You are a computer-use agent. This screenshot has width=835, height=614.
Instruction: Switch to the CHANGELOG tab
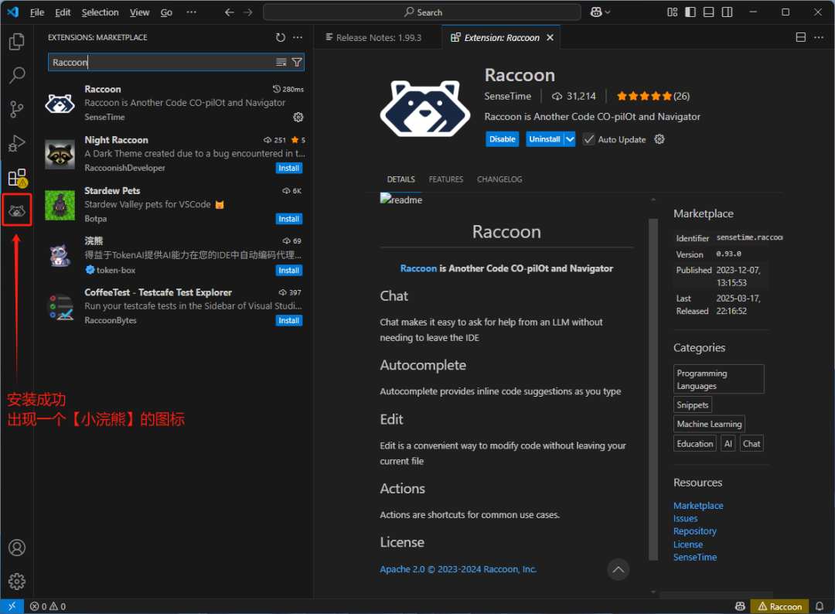click(x=499, y=179)
